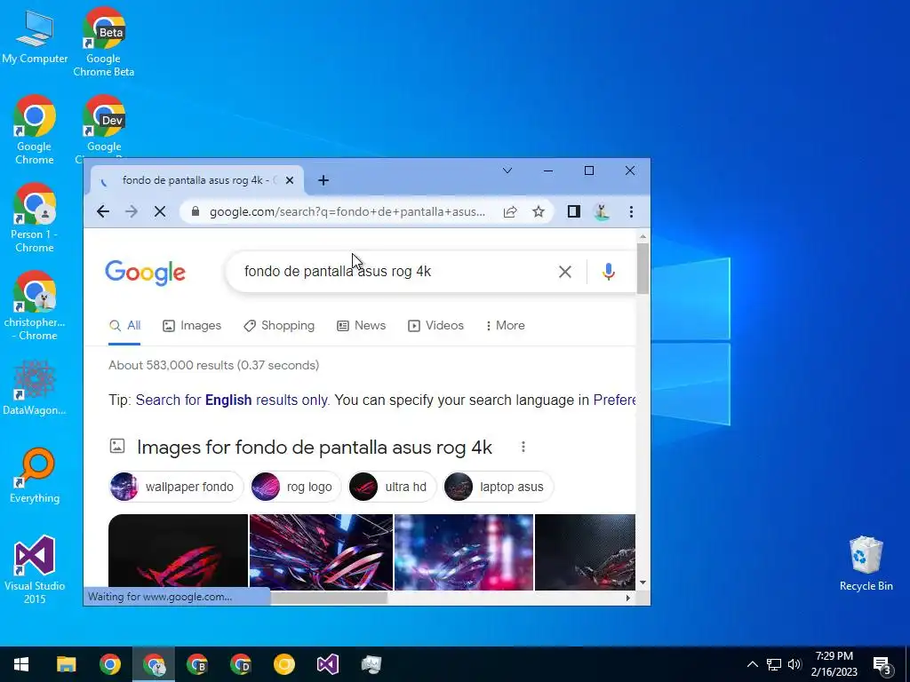Open Chrome Dev from the taskbar
The height and width of the screenshot is (682, 910).
point(240,664)
